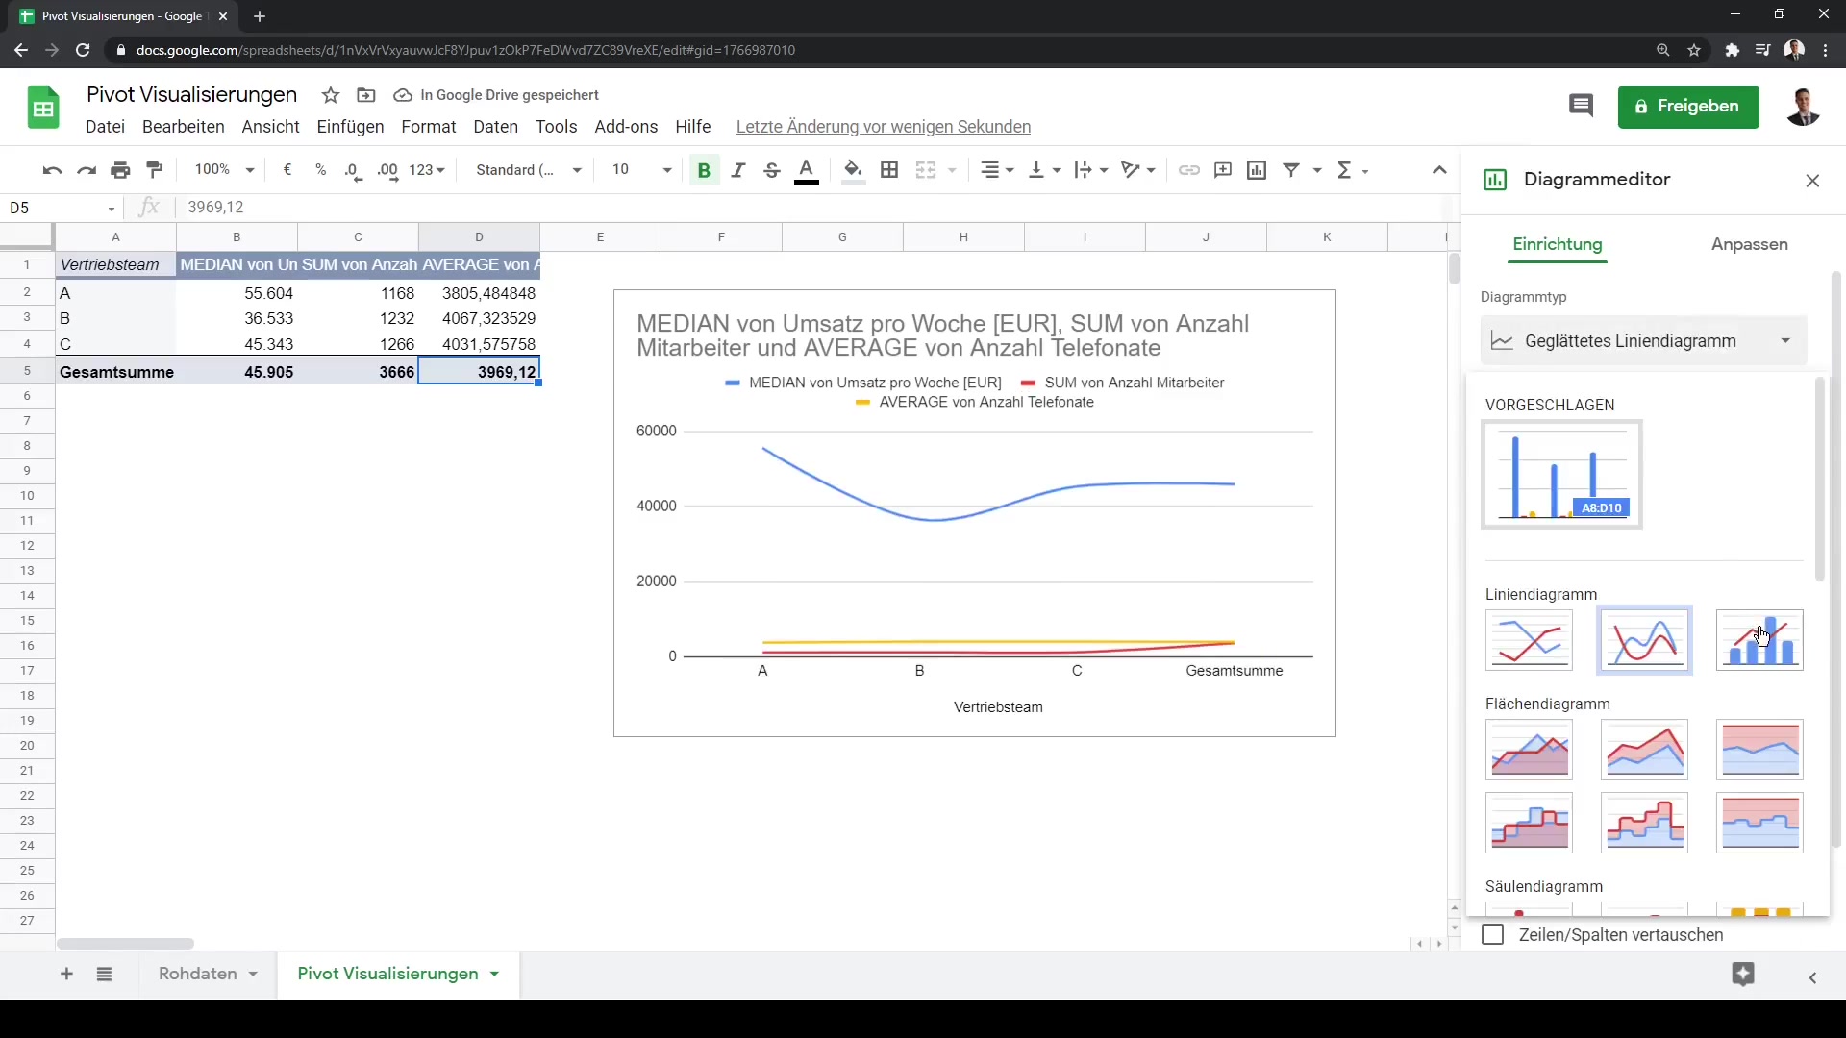
Task: Open the cell borders tool
Action: 889,170
